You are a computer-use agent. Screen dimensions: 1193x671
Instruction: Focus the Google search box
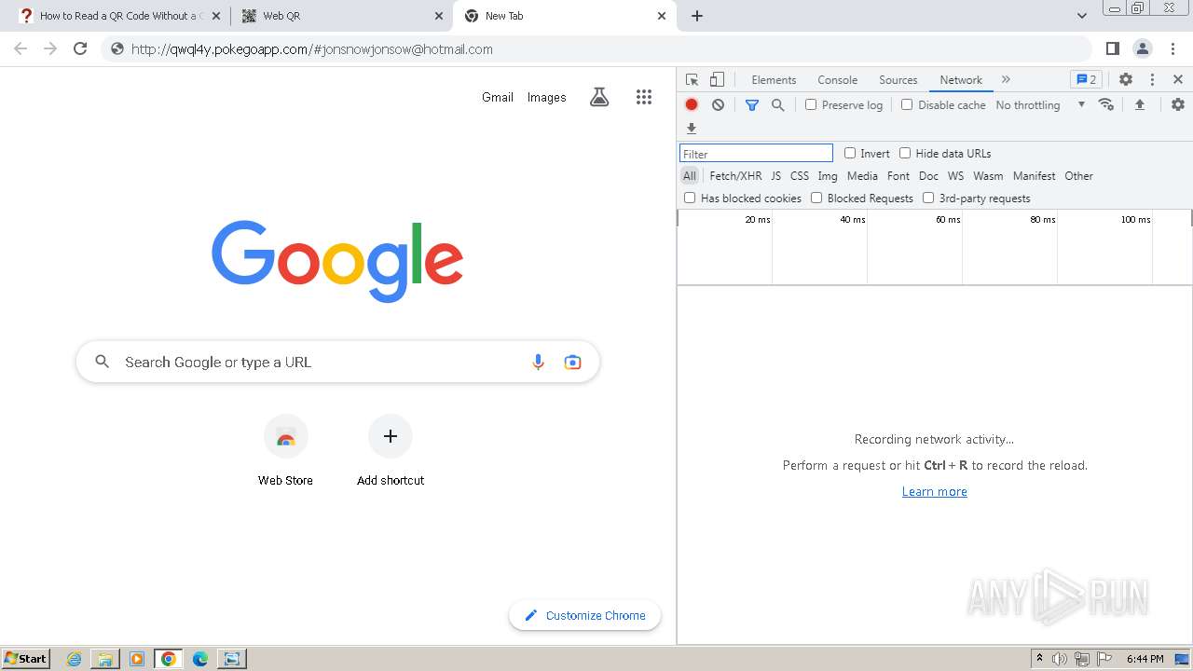click(x=337, y=363)
